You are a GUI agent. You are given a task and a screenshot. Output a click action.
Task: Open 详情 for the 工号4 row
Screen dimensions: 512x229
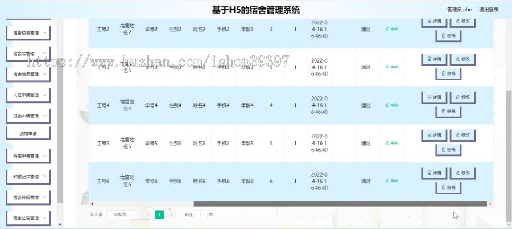point(434,97)
